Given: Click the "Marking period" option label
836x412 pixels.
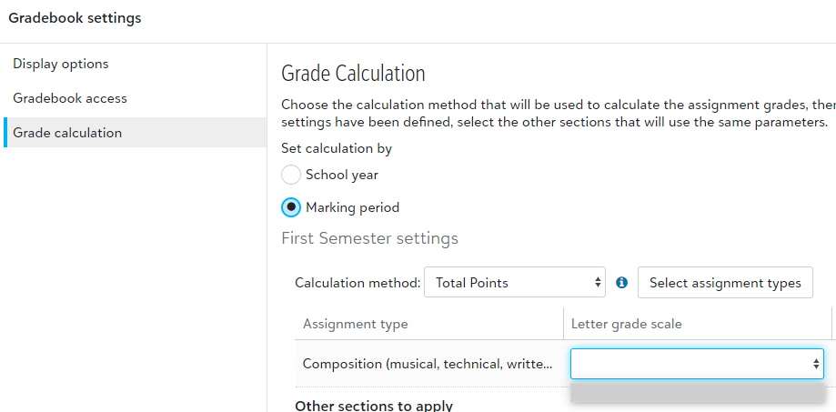Looking at the screenshot, I should [352, 207].
